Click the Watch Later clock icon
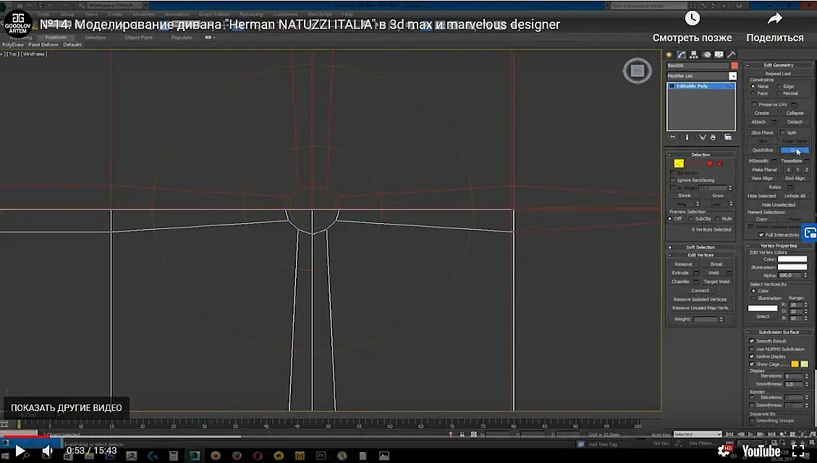817x463 pixels. (x=692, y=19)
